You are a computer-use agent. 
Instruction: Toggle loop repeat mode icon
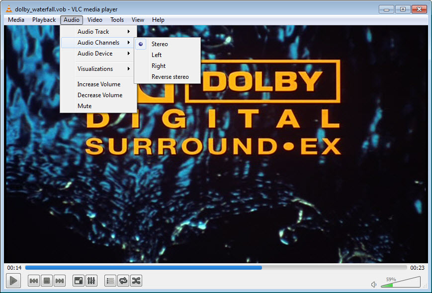click(123, 281)
